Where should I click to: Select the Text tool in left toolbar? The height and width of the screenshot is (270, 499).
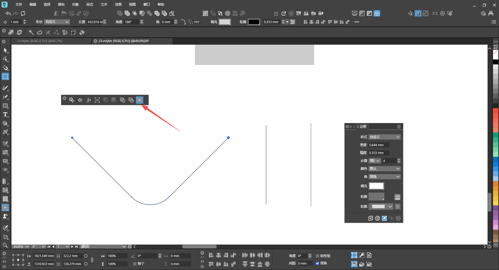(5, 114)
